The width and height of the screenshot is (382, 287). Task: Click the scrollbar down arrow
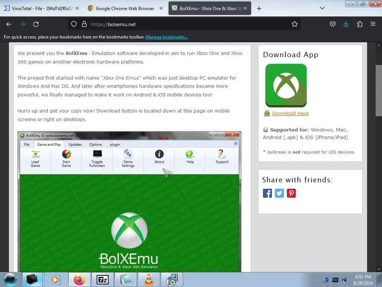point(379,269)
